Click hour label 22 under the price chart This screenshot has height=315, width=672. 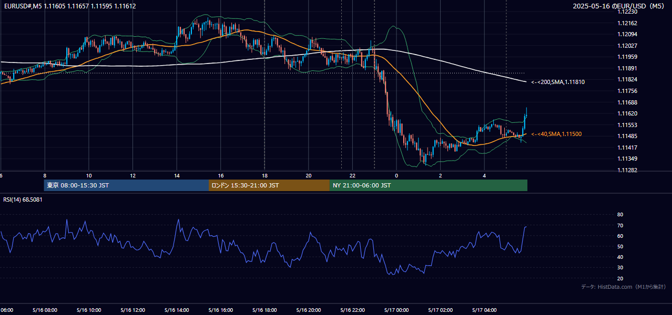pyautogui.click(x=352, y=176)
